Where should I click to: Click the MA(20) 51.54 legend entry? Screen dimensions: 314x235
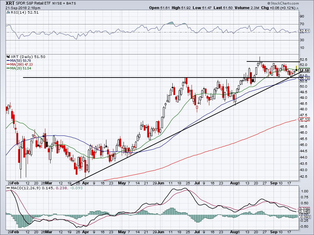pyautogui.click(x=21, y=68)
